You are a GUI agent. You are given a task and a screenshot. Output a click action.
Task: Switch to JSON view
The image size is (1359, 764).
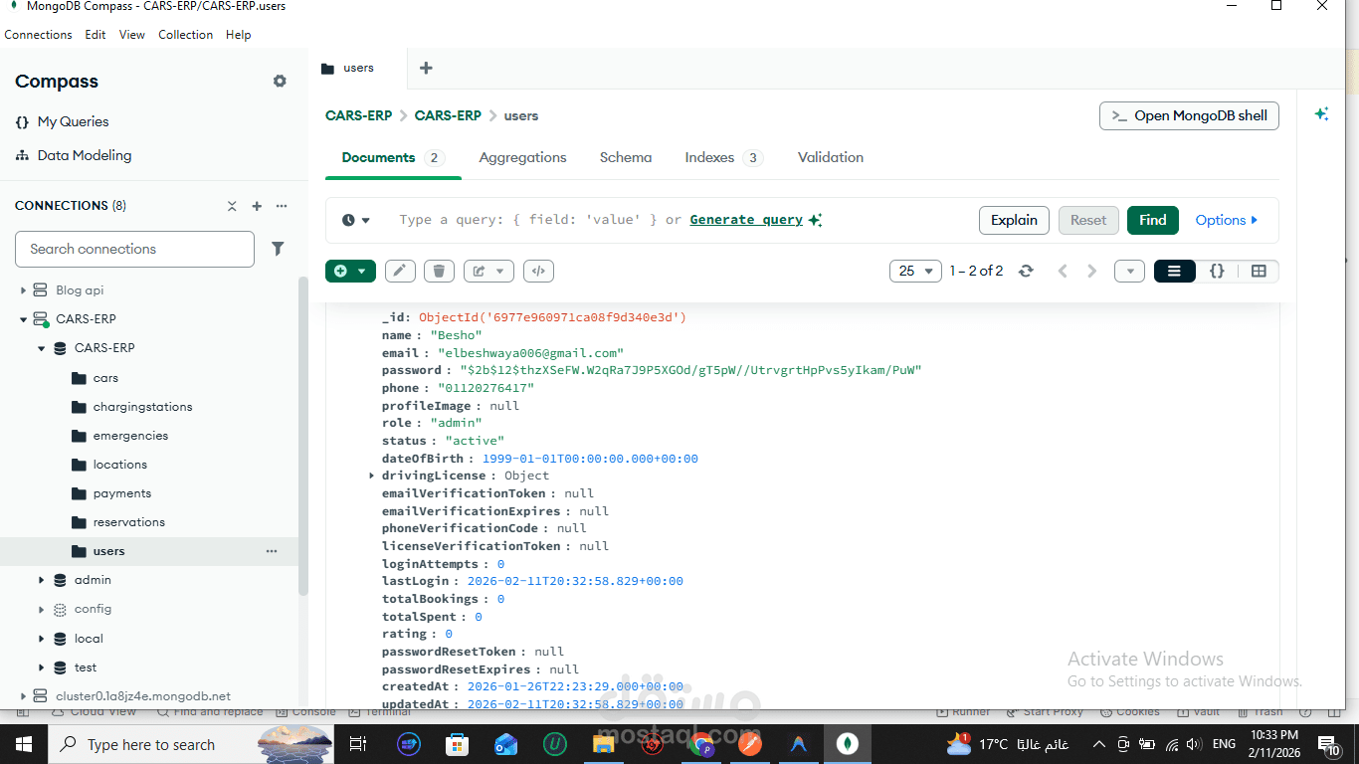1217,271
